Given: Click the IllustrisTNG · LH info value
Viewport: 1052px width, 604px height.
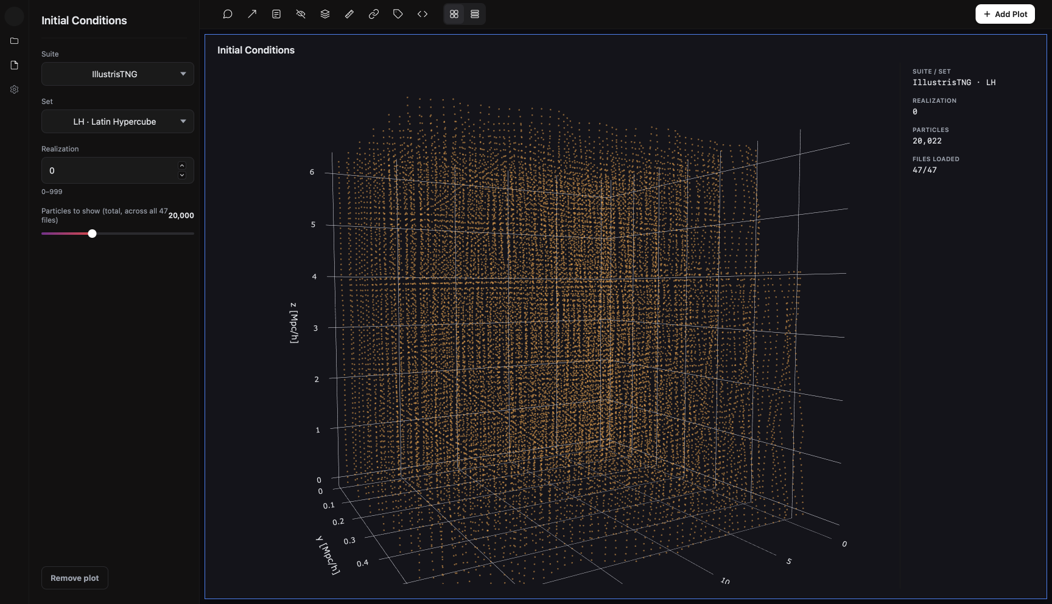Looking at the screenshot, I should coord(954,82).
